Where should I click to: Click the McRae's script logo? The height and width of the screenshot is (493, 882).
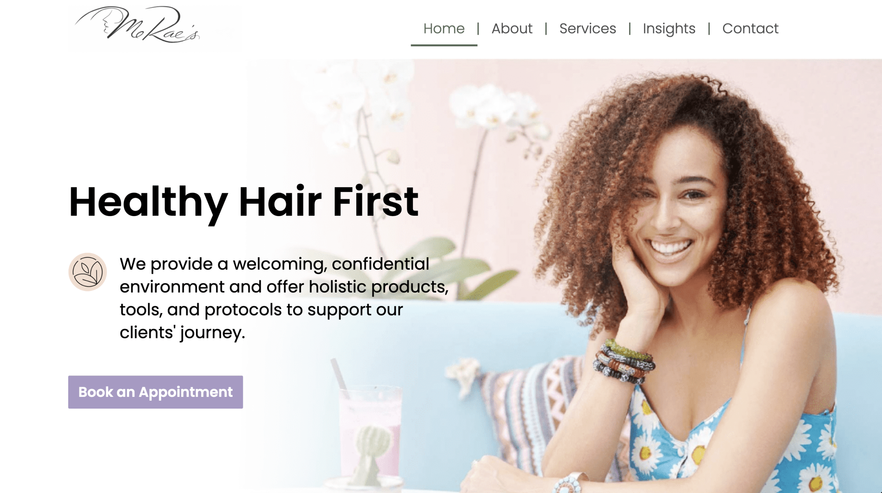(x=137, y=24)
